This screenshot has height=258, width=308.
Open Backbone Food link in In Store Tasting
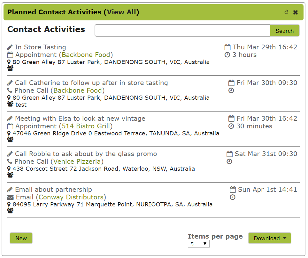(86, 55)
